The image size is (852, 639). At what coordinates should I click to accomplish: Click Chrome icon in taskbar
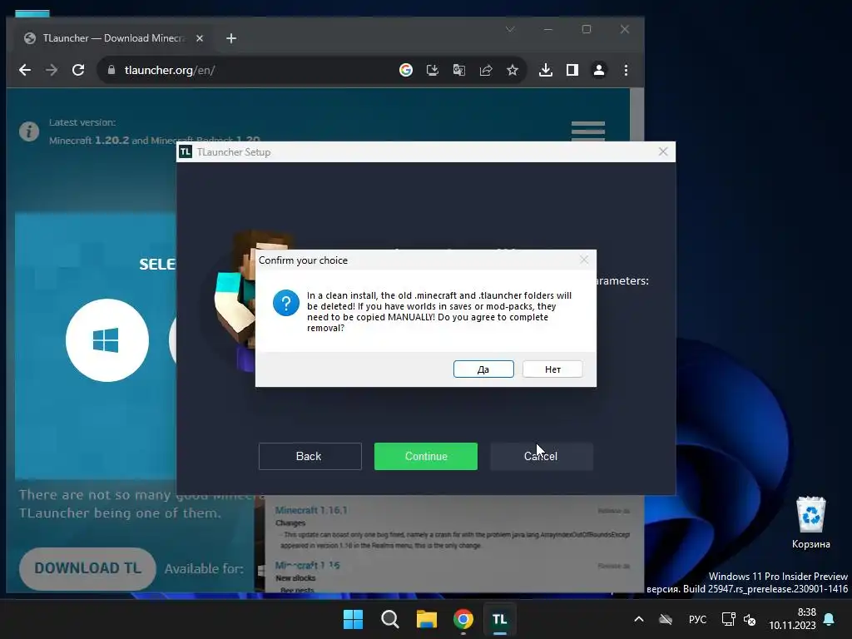click(463, 619)
